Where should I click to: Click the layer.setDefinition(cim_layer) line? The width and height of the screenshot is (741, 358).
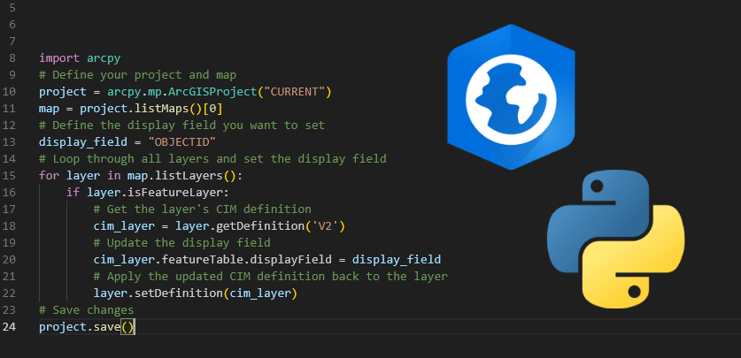(196, 293)
